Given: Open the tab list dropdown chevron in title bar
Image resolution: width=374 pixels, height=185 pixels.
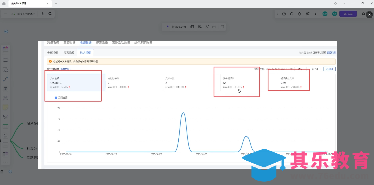Looking at the screenshot, I should pos(344,3).
